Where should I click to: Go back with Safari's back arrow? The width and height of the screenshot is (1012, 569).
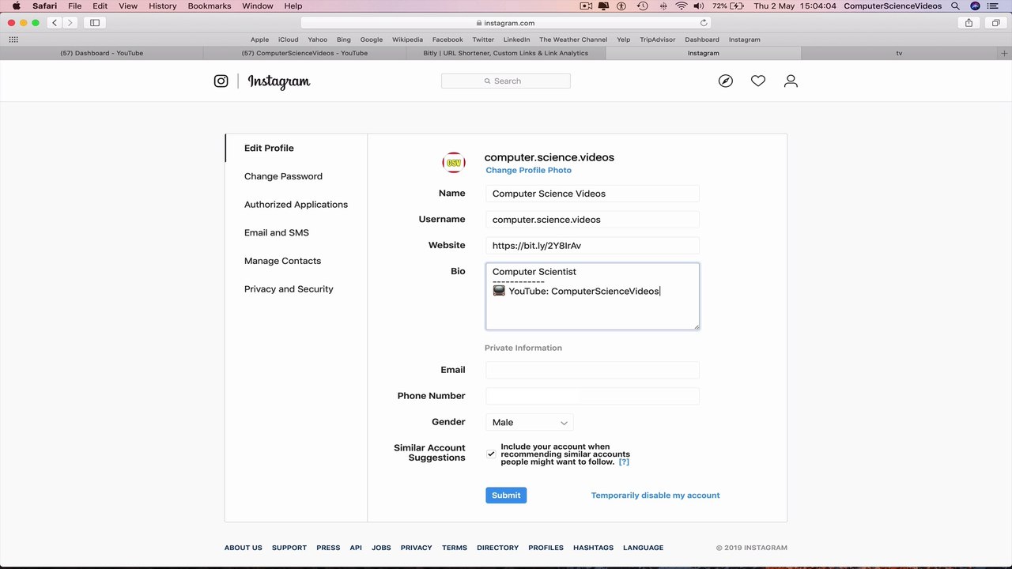pyautogui.click(x=55, y=23)
